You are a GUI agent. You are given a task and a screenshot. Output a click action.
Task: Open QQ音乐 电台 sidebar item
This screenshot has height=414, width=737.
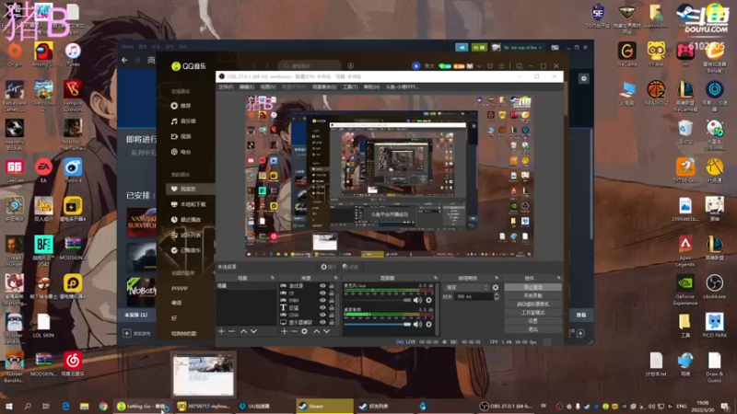coord(181,152)
